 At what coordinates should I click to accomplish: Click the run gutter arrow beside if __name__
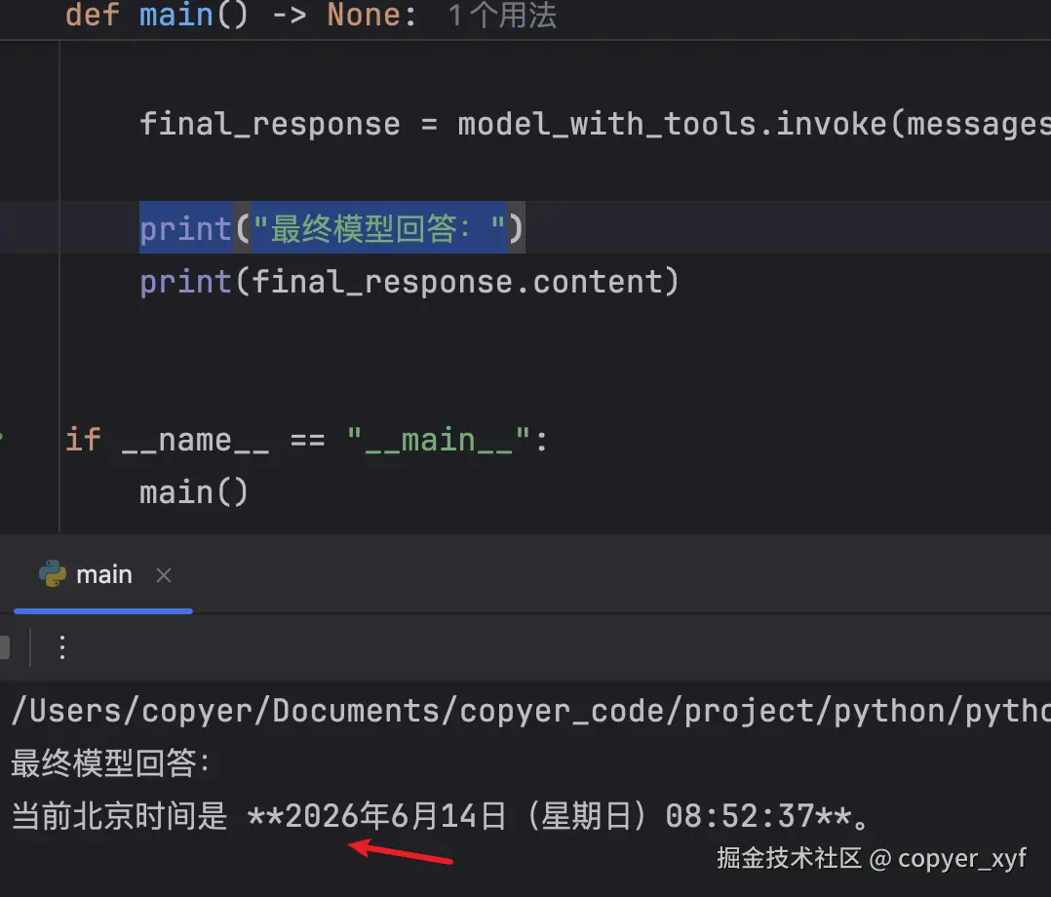tap(1, 439)
